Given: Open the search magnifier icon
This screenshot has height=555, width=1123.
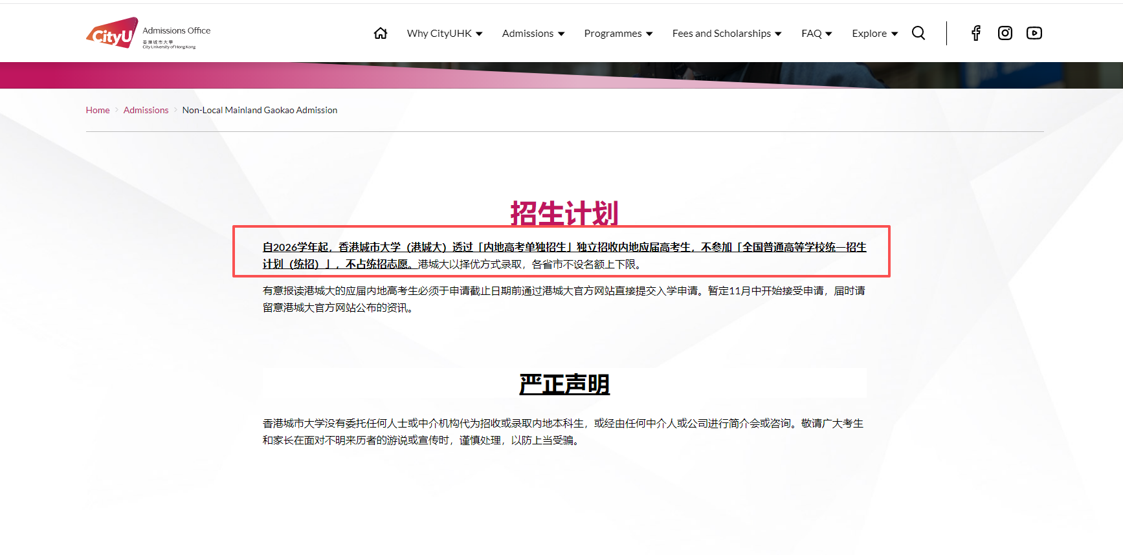Looking at the screenshot, I should pos(918,33).
